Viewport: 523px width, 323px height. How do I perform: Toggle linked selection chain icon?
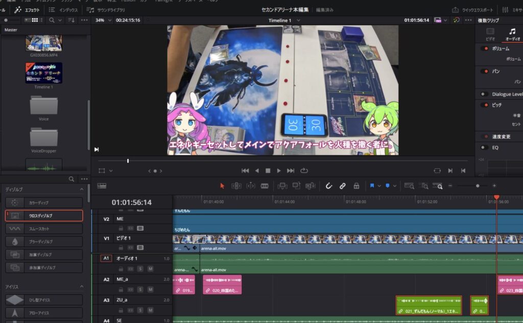[x=343, y=186]
